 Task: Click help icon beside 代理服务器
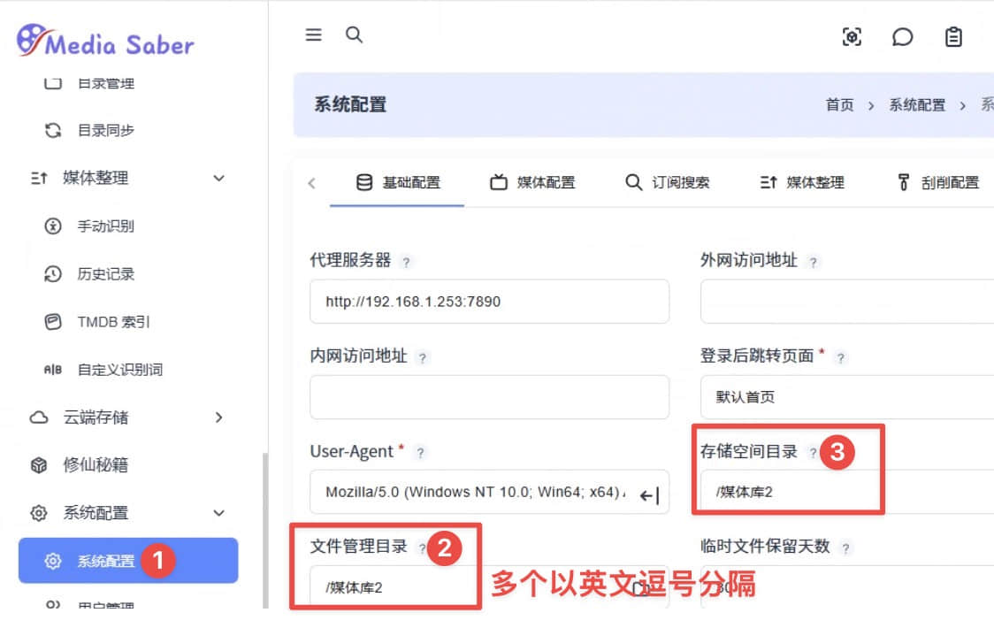406,263
